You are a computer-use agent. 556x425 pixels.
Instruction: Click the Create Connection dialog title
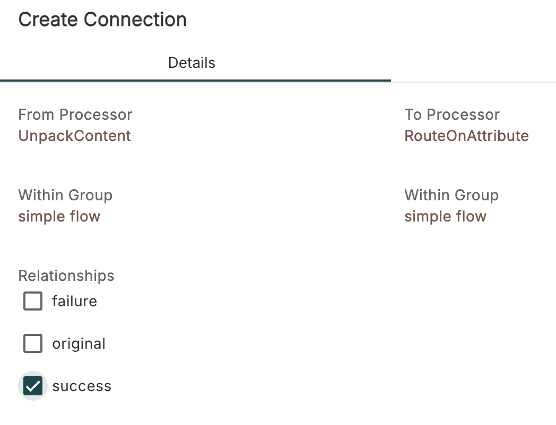102,20
